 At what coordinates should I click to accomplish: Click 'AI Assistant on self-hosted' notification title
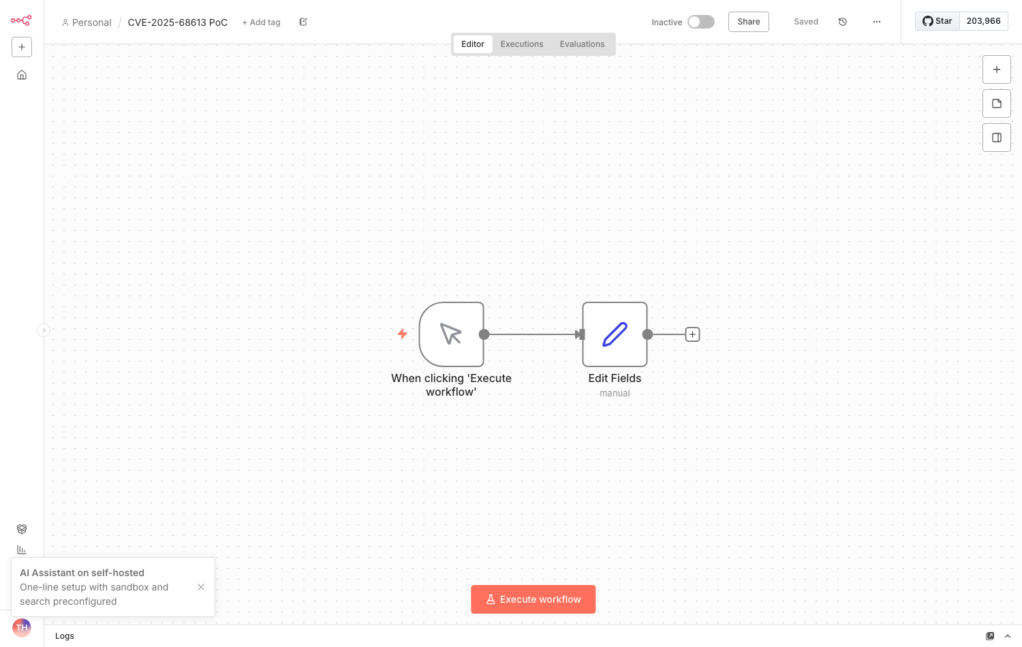[82, 573]
